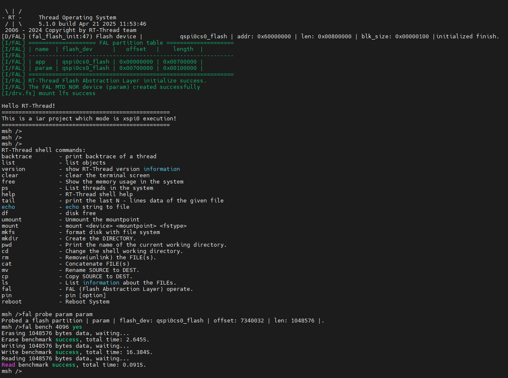Click 'pin [option]' description
This screenshot has width=508, height=378.
pyautogui.click(x=85, y=295)
